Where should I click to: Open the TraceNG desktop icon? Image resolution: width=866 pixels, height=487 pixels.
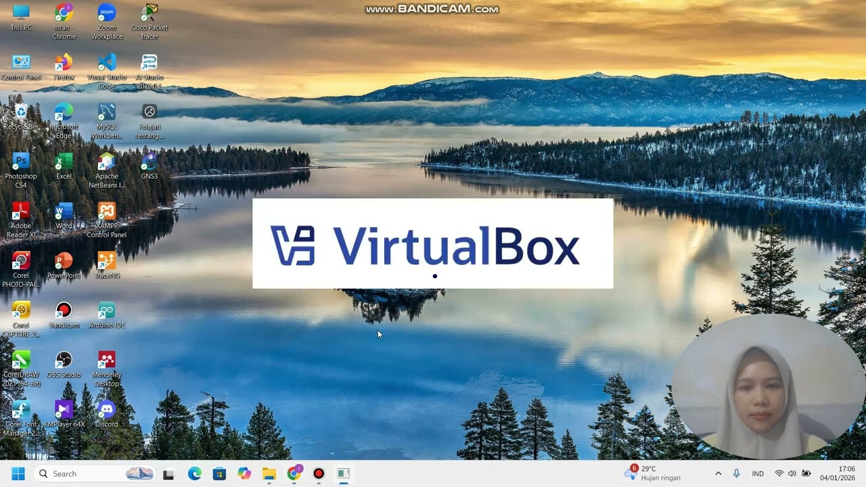pyautogui.click(x=107, y=265)
